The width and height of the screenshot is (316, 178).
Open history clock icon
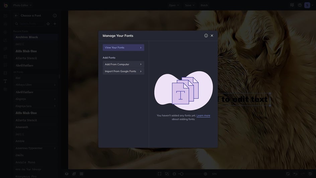point(310,174)
